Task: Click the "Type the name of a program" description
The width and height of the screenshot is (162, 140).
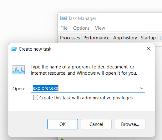Action: point(84,70)
